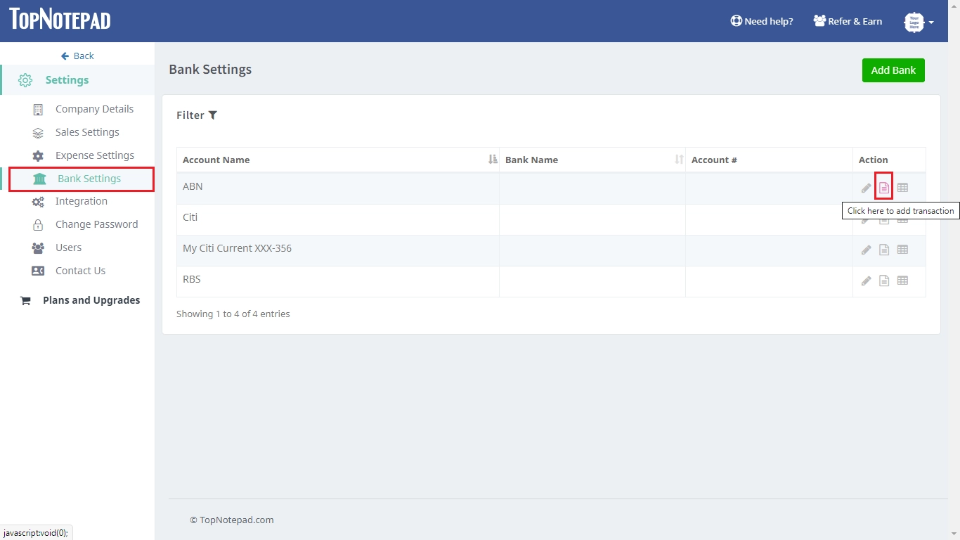Image resolution: width=960 pixels, height=540 pixels.
Task: Go to Expense Settings in sidebar
Action: pyautogui.click(x=94, y=155)
